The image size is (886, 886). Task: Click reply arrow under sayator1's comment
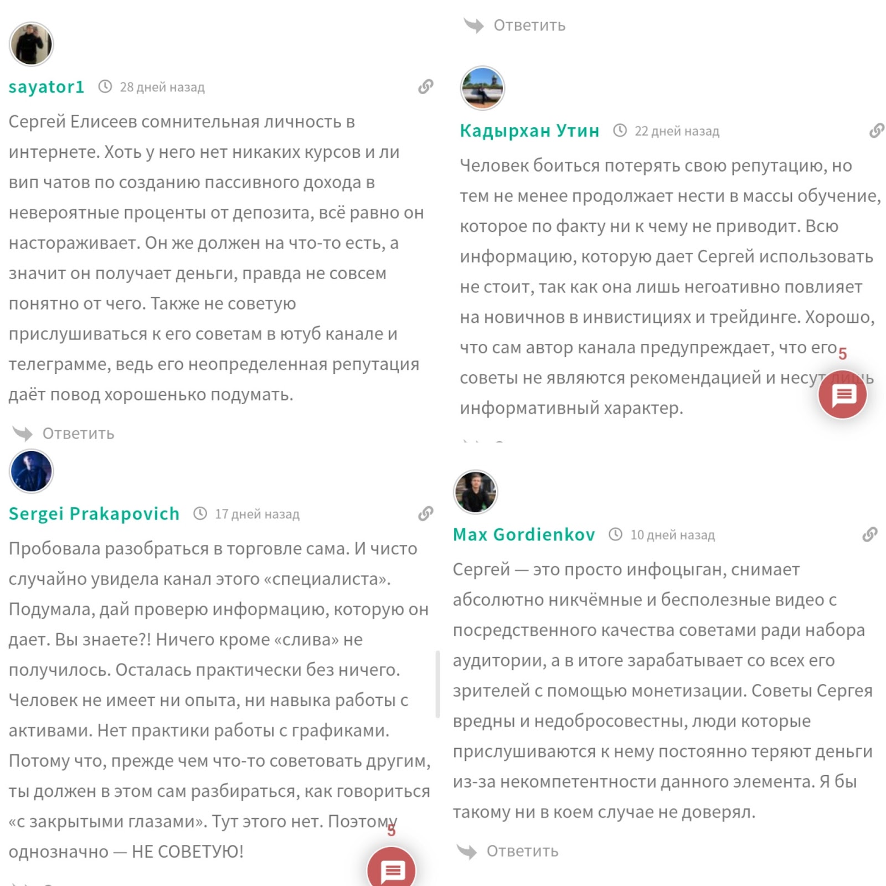tap(23, 433)
